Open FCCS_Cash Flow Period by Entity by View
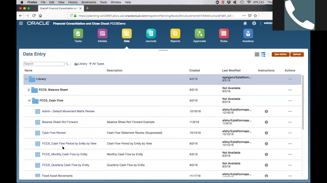Screen dimensions: 327x183 point(69,144)
